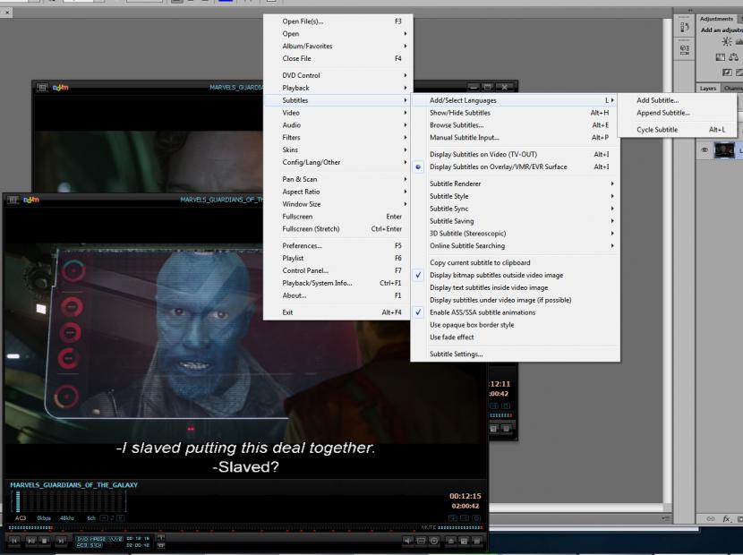Viewport: 743px width, 555px height.
Task: Select Cycle Subtitle menu entry
Action: (x=657, y=130)
